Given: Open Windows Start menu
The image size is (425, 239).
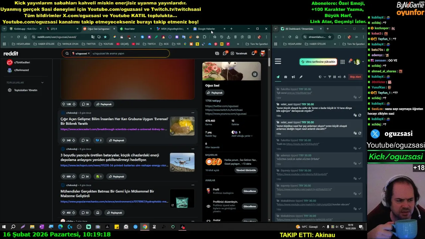Looking at the screenshot, I should 4,227.
